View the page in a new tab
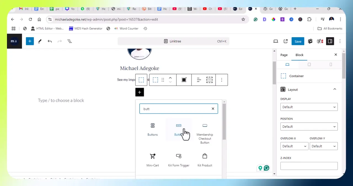 [x=285, y=41]
